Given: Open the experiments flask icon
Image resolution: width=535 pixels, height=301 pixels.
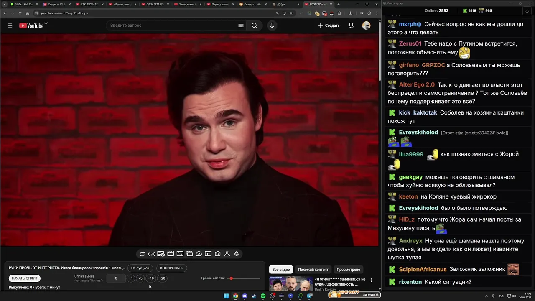Looking at the screenshot, I should click(227, 254).
